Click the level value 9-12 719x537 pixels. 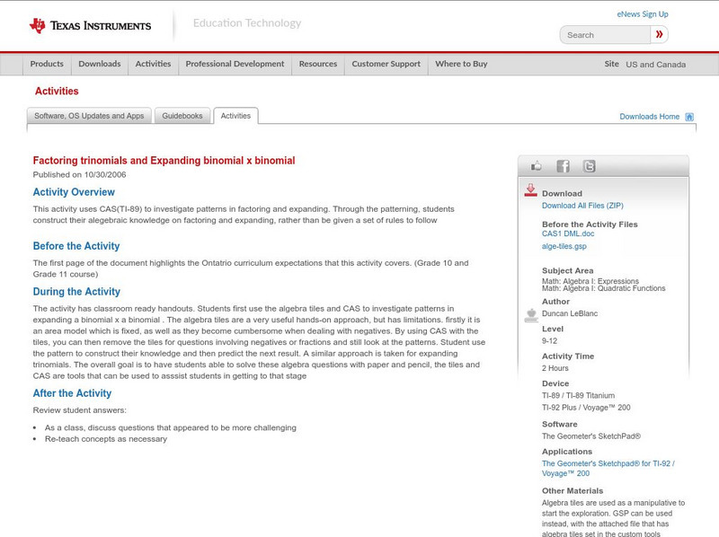pyautogui.click(x=549, y=341)
